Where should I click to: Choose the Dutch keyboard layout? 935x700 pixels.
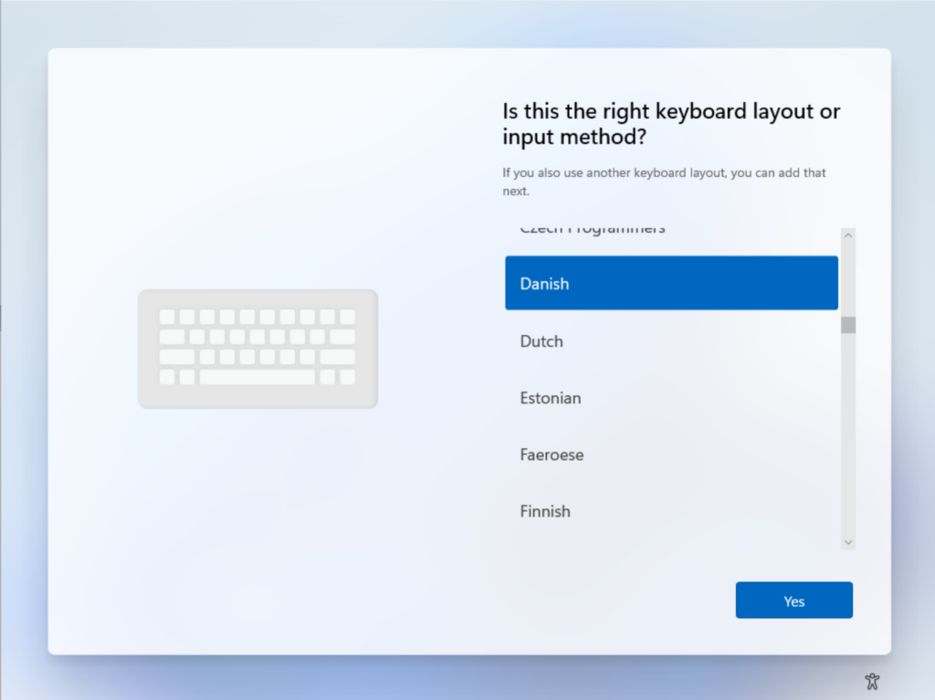click(x=671, y=341)
